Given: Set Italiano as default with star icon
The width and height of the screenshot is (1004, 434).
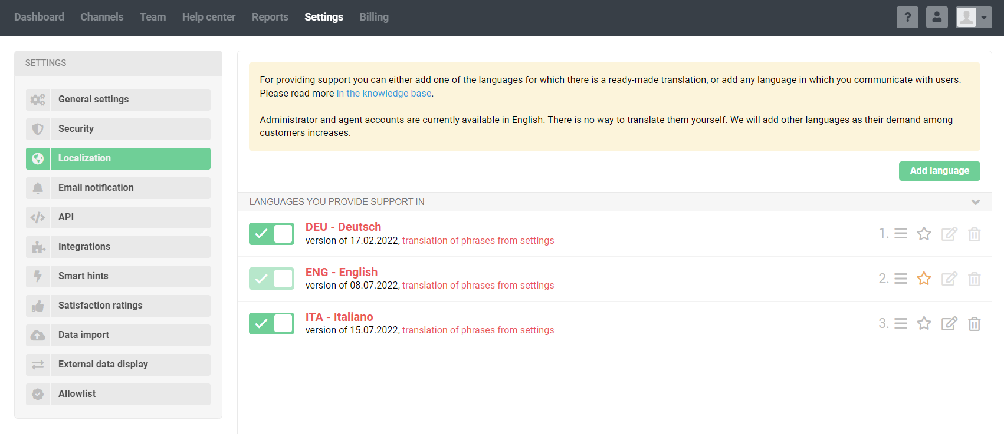Looking at the screenshot, I should pyautogui.click(x=924, y=323).
